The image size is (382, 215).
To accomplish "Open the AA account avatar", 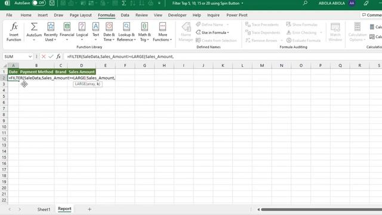I will (352, 3).
